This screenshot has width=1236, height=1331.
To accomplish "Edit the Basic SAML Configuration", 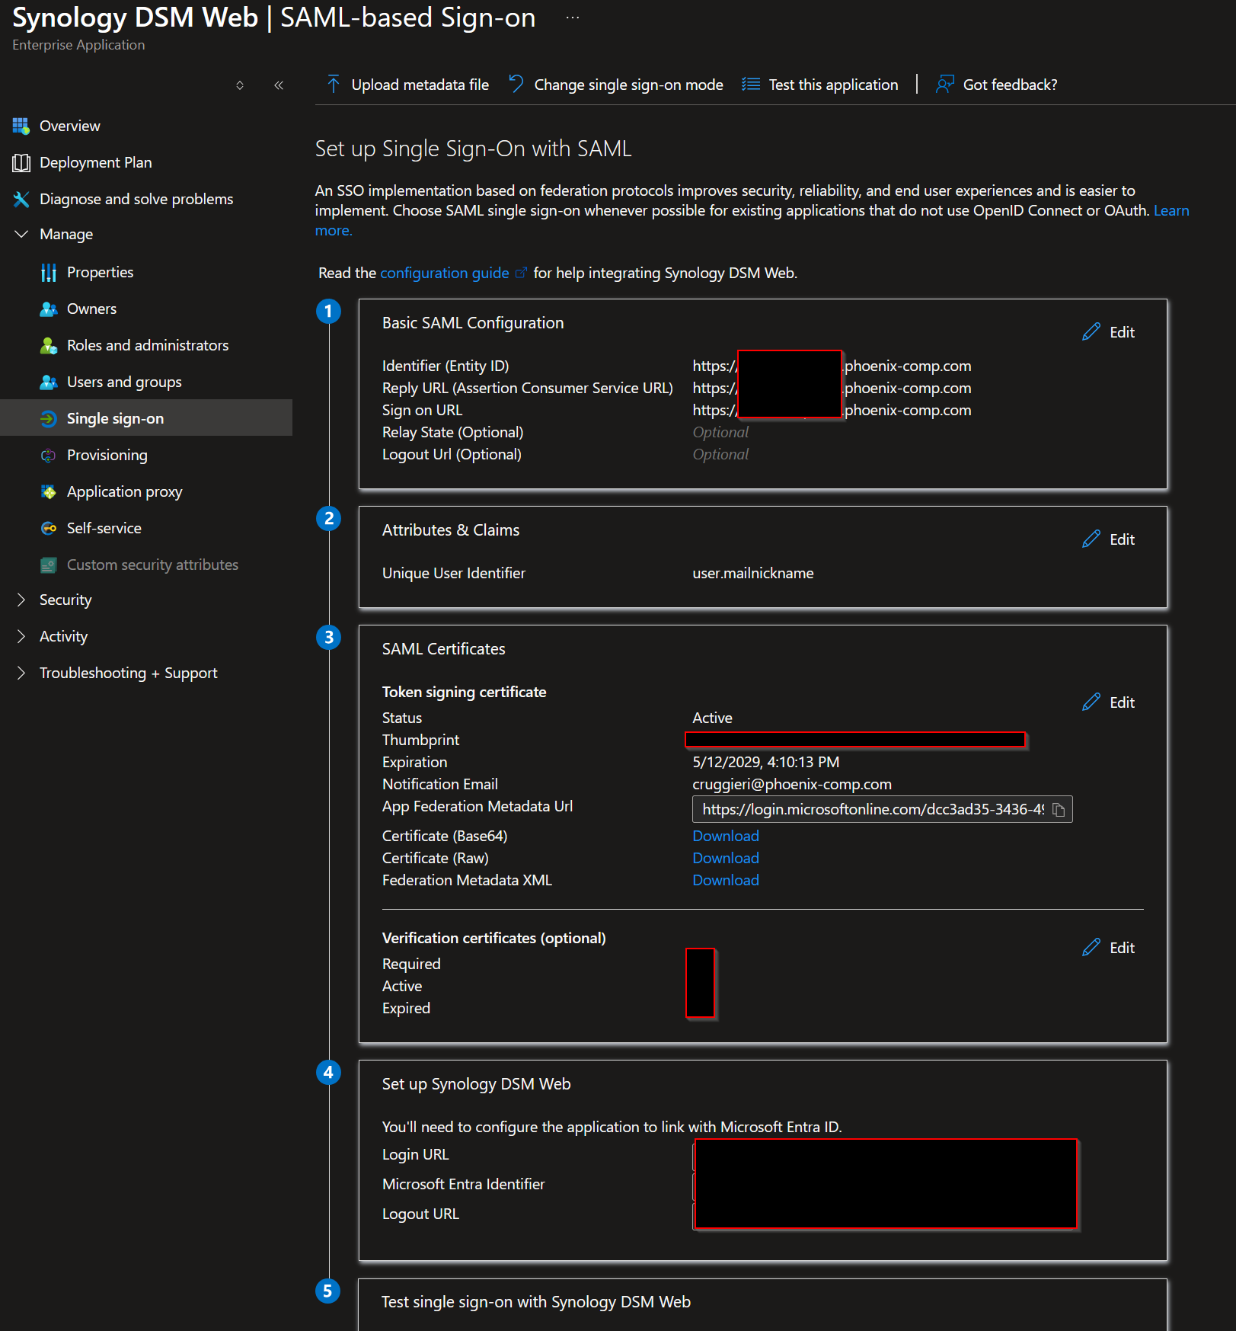I will [x=1122, y=332].
